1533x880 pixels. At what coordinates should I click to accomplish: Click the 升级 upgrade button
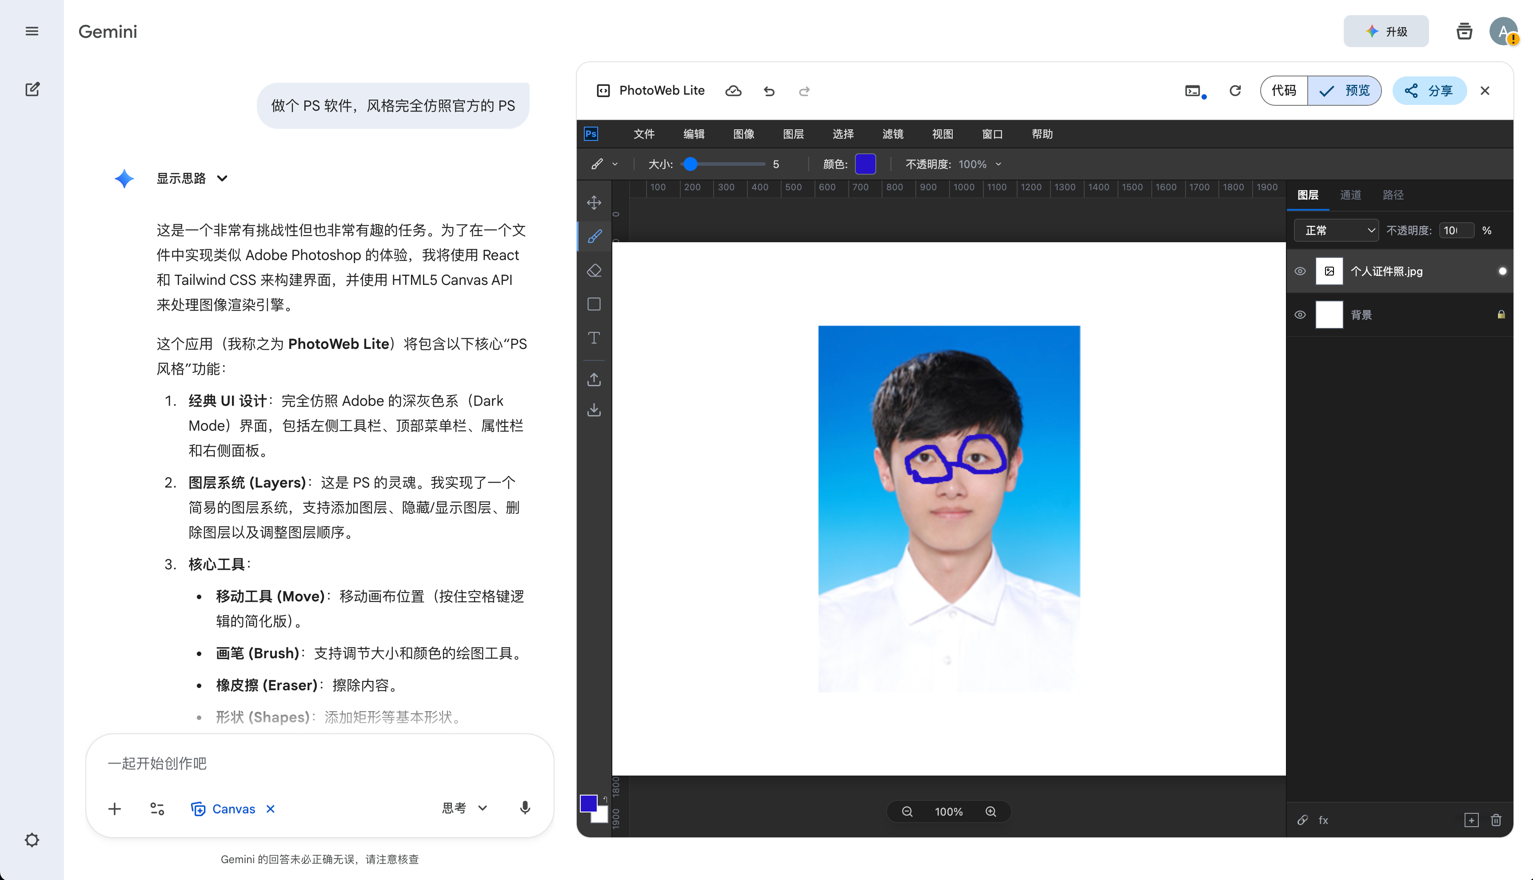coord(1385,32)
